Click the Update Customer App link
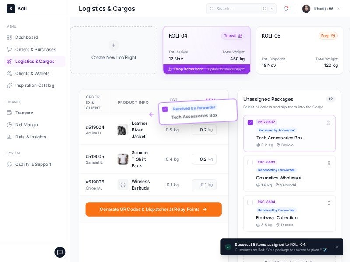 [226, 69]
